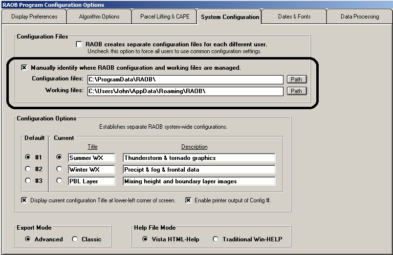This screenshot has width=393, height=255.
Task: Toggle Enable printer output of Config #
Action: pos(189,200)
